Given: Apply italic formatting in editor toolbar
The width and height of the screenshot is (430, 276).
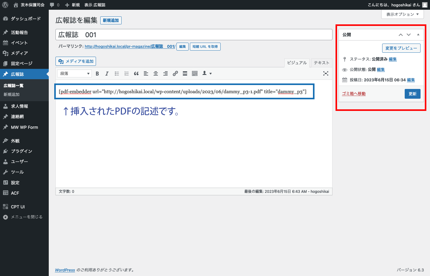Looking at the screenshot, I should click(x=107, y=73).
